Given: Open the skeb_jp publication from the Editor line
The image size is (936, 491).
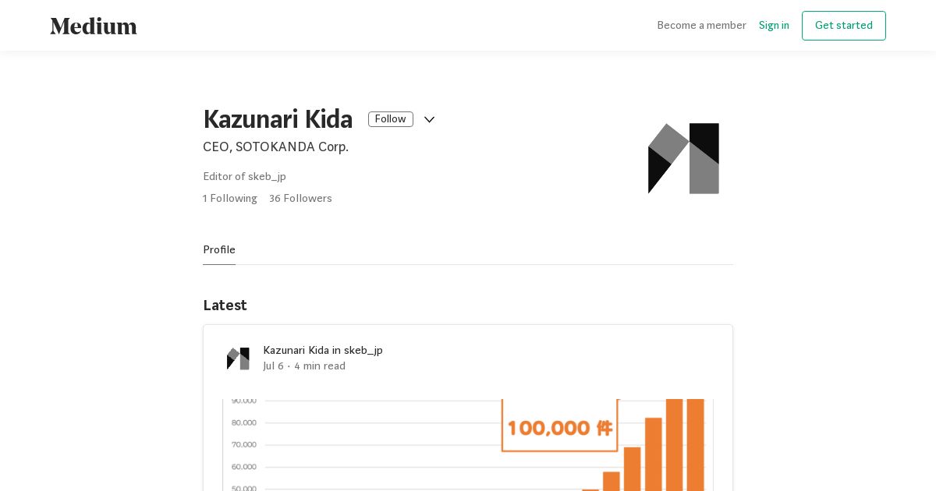Looking at the screenshot, I should 267,177.
